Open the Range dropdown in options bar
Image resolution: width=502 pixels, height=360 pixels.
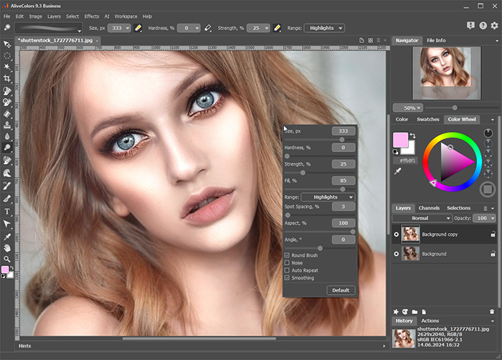pyautogui.click(x=324, y=28)
